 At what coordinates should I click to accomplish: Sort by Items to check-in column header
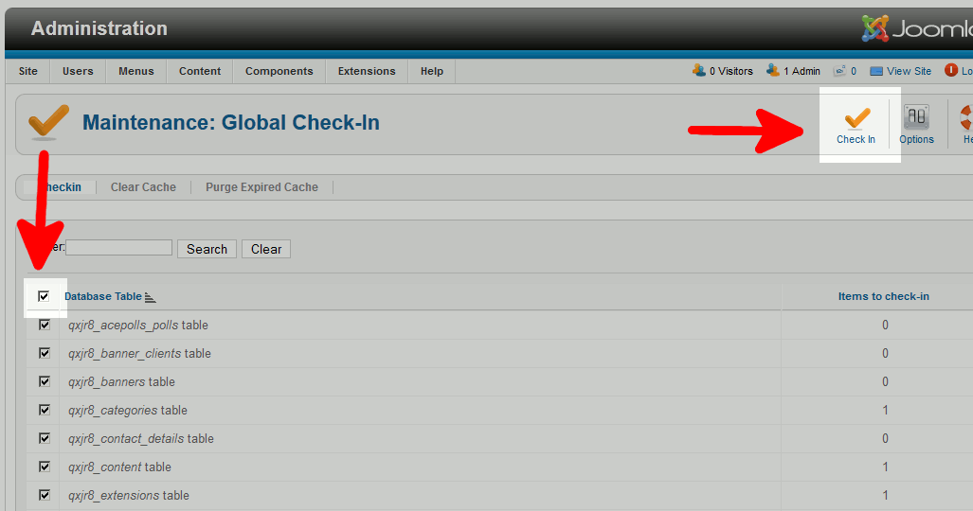pyautogui.click(x=884, y=296)
